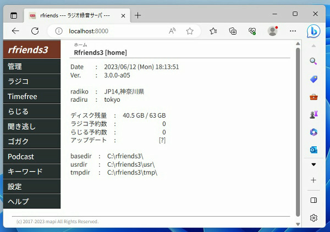Select usrdir path C:\rfriends3\usr\
The image size is (330, 232).
tap(131, 164)
